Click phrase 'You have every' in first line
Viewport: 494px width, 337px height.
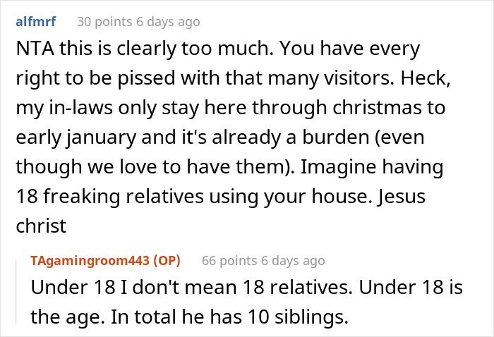tap(350, 49)
